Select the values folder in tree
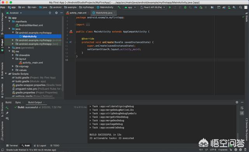This screenshot has height=152, width=249. point(21,70)
